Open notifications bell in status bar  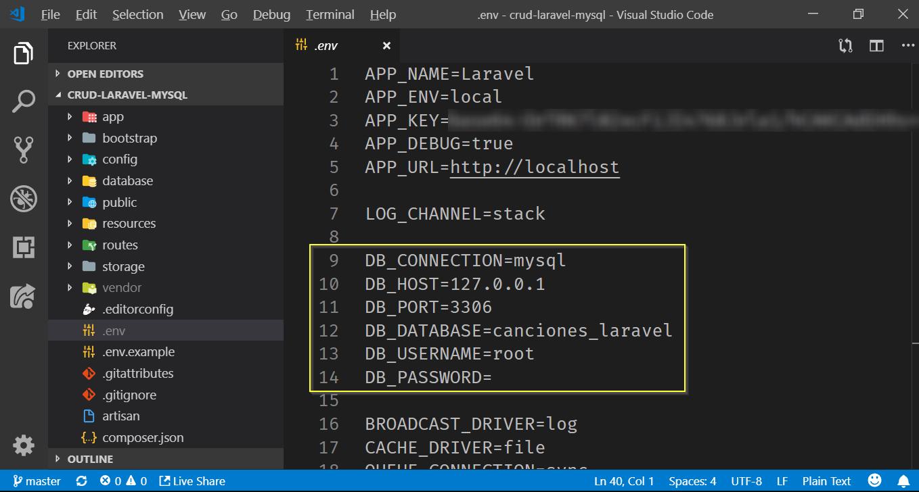(903, 481)
